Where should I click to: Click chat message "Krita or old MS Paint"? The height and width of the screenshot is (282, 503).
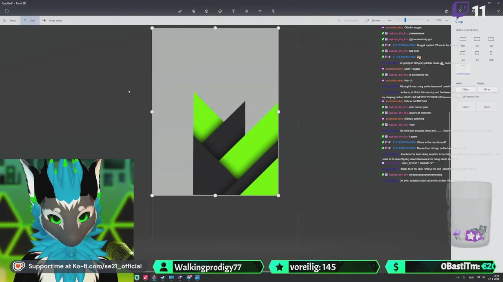(416, 101)
